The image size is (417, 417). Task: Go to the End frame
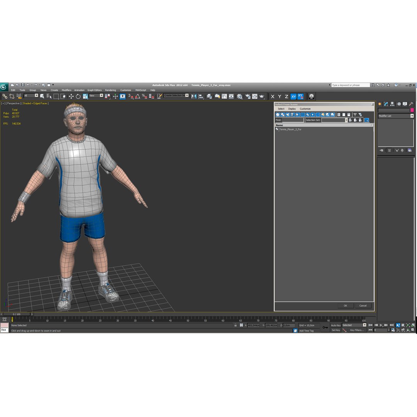(392, 325)
